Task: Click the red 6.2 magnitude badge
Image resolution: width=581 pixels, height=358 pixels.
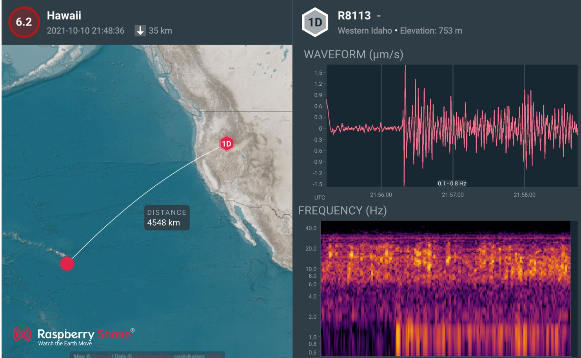Action: [24, 22]
